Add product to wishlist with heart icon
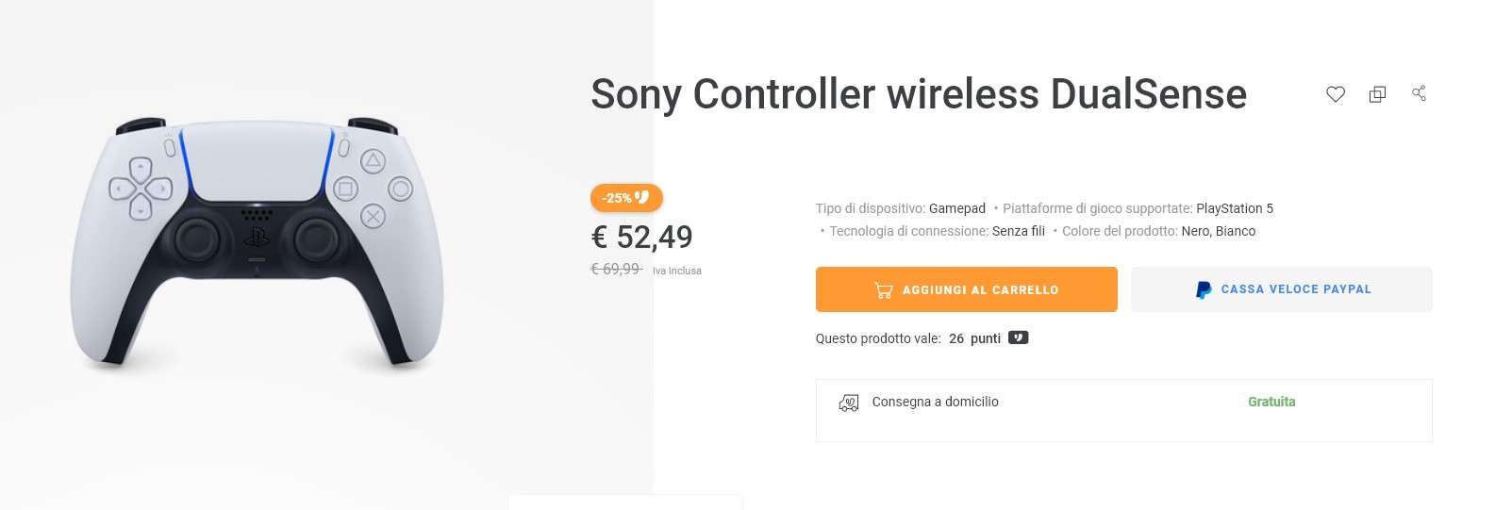Image resolution: width=1495 pixels, height=510 pixels. (x=1336, y=94)
